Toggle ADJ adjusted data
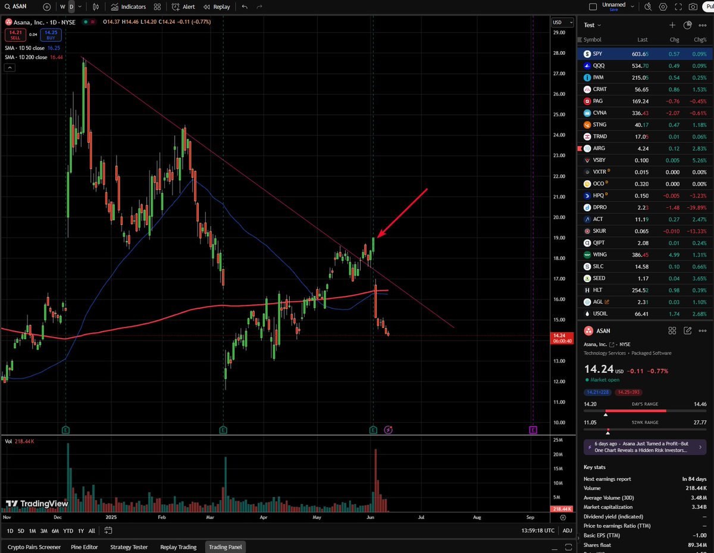Screen dimensions: 714x553 point(568,530)
